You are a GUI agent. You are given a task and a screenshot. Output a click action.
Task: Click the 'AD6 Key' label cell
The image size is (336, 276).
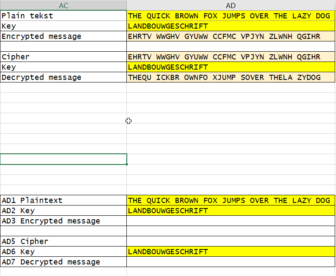point(63,252)
